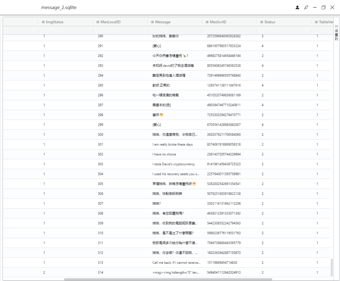Sort by the Message column header label
The image size is (340, 281).
pyautogui.click(x=163, y=22)
